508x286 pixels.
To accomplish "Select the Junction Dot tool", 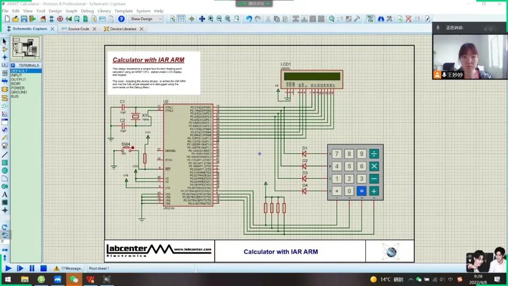I will pos(5,57).
